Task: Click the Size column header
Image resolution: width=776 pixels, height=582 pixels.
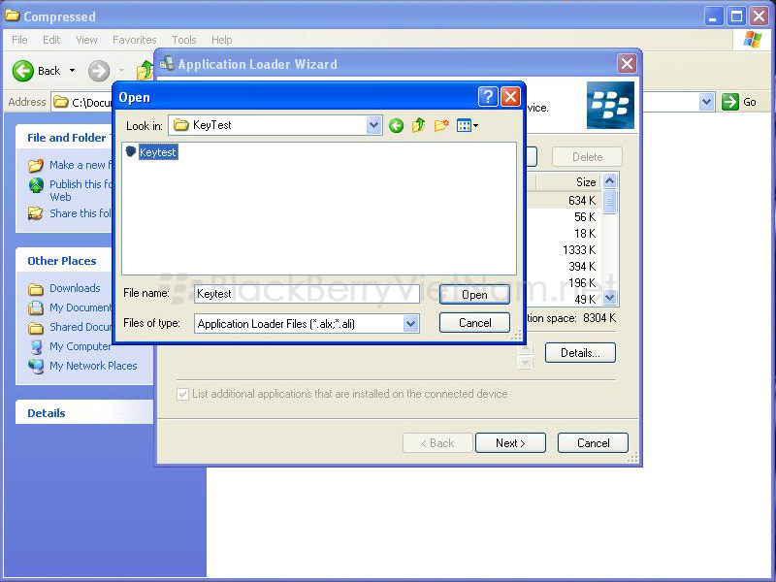Action: pos(569,182)
